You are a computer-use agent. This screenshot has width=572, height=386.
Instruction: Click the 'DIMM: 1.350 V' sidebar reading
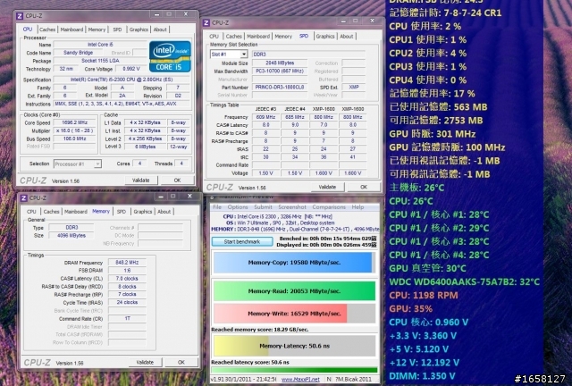pyautogui.click(x=422, y=376)
